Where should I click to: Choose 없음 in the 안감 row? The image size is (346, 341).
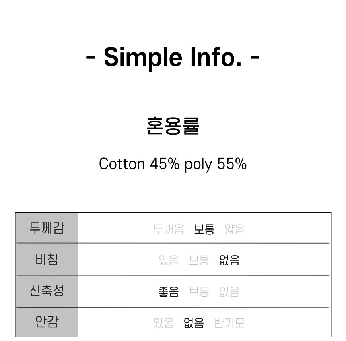194,323
